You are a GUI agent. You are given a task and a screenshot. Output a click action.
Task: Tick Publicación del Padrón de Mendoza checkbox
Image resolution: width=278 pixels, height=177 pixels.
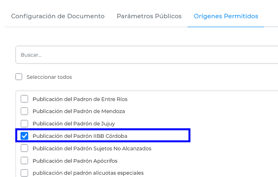pos(24,111)
